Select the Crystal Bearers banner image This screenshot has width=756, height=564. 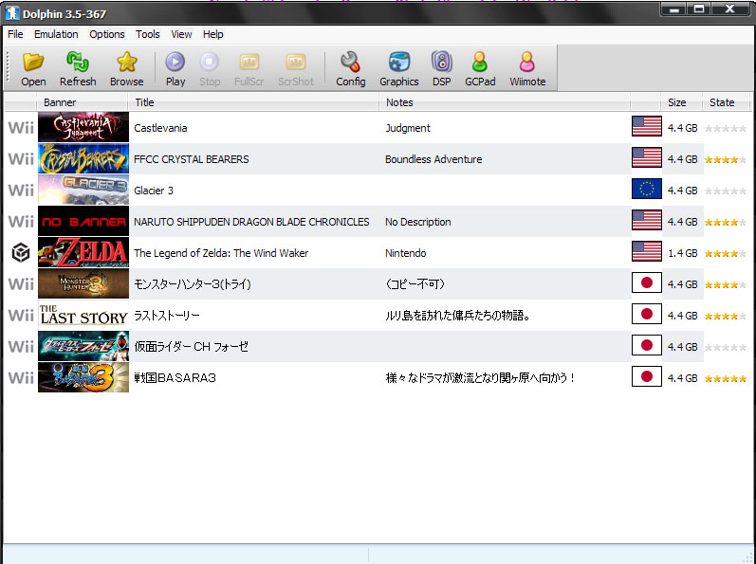tap(83, 158)
